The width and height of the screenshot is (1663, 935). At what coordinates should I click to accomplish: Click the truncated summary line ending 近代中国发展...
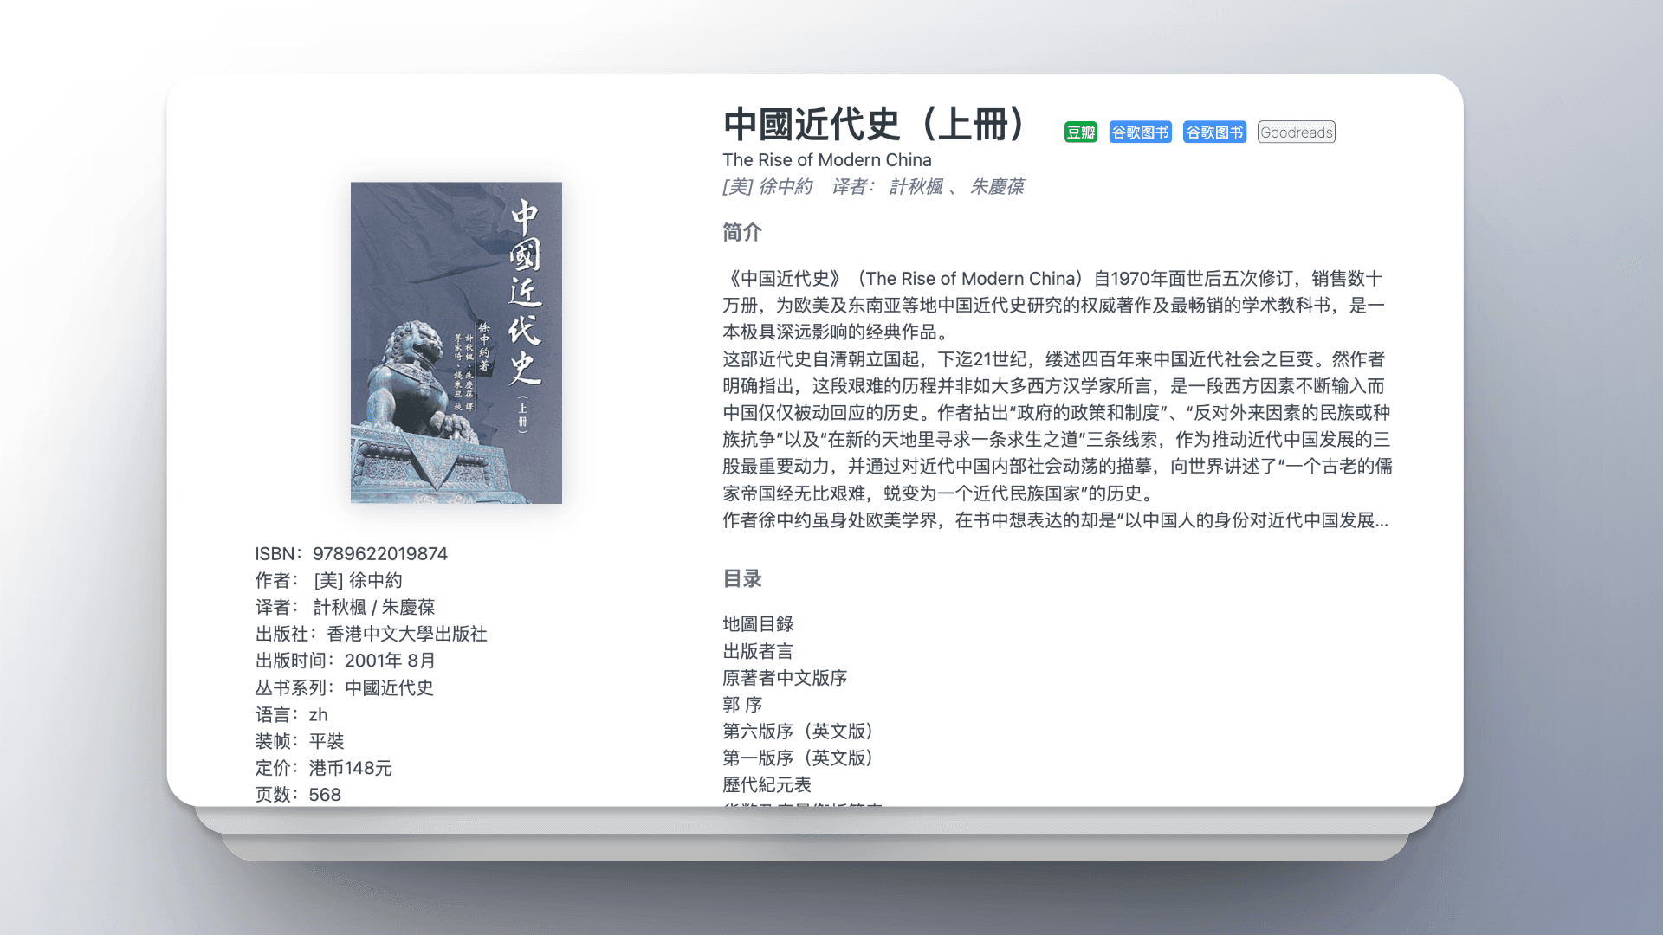[1056, 520]
